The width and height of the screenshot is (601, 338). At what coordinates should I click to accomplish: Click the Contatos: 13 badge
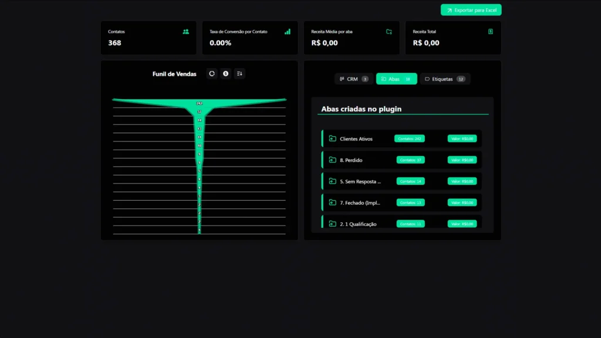click(410, 202)
